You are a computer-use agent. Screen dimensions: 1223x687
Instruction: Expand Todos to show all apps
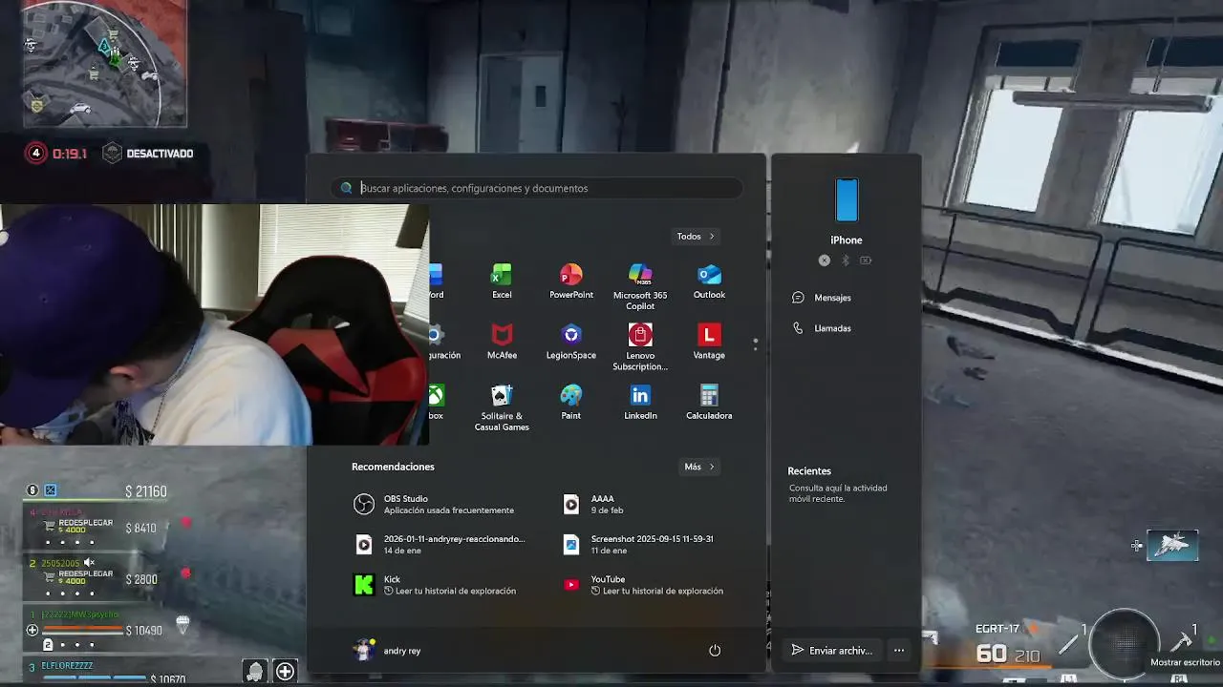[x=696, y=237]
